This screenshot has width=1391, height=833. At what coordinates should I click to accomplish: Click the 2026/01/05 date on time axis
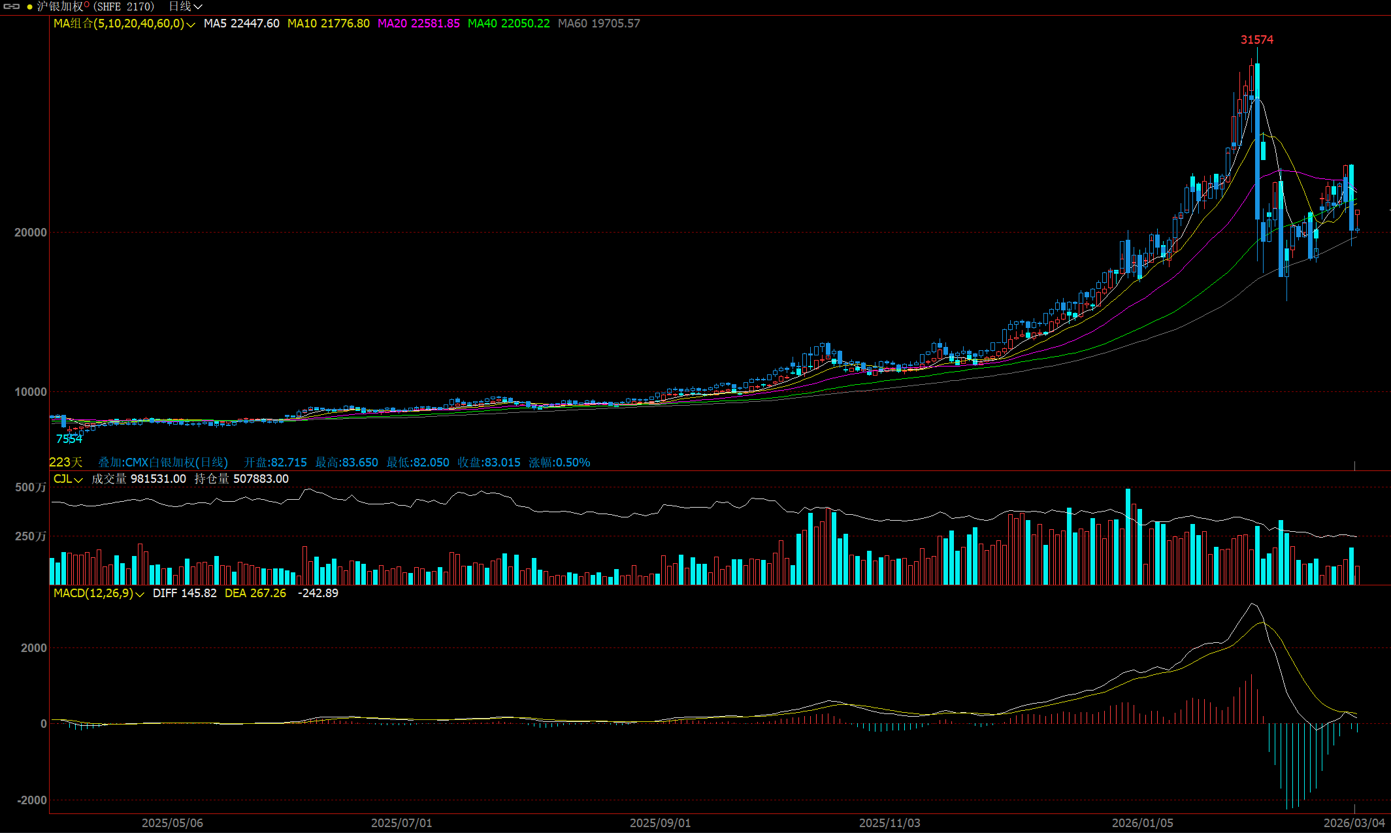(1142, 823)
